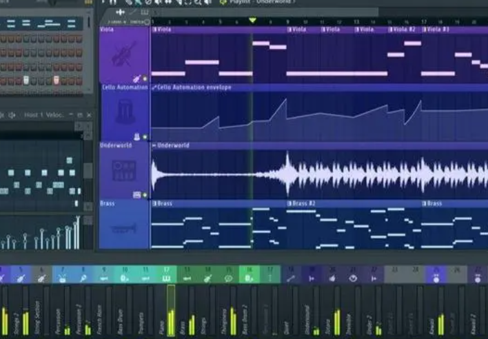
Task: Toggle the Cello Automation track mute light
Action: (145, 137)
